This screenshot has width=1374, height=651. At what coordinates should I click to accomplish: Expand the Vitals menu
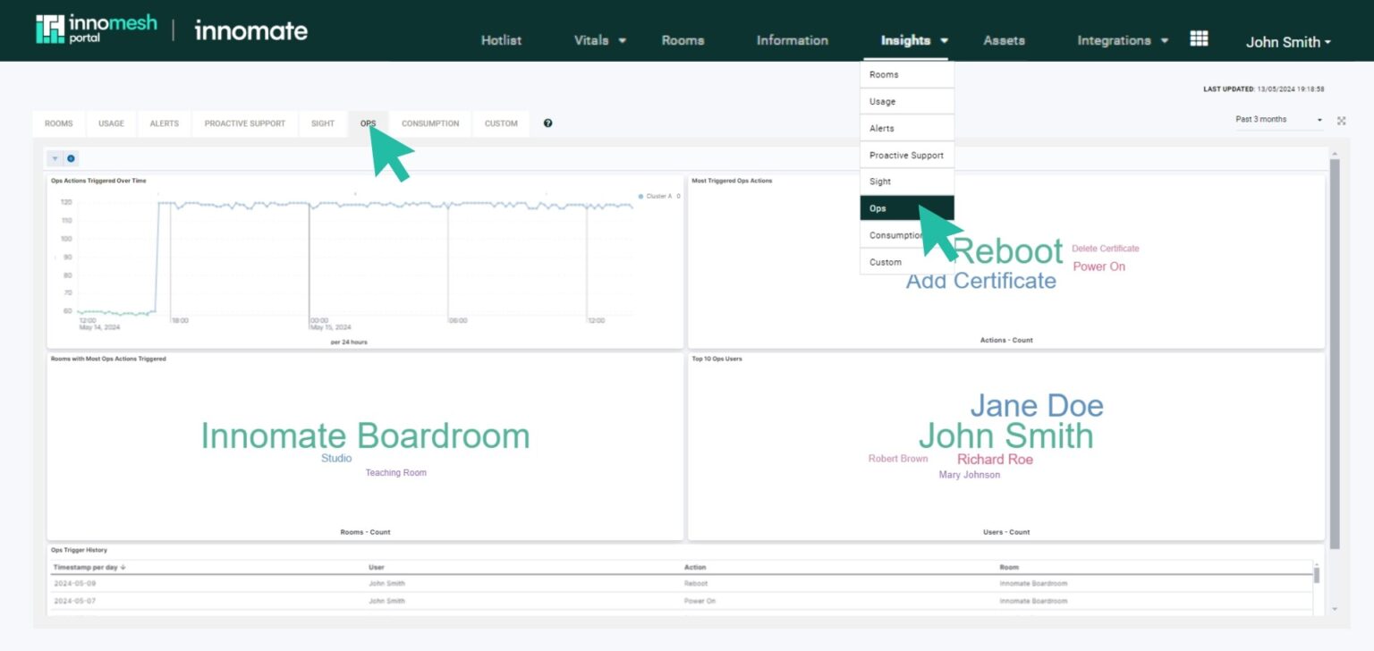coord(599,40)
